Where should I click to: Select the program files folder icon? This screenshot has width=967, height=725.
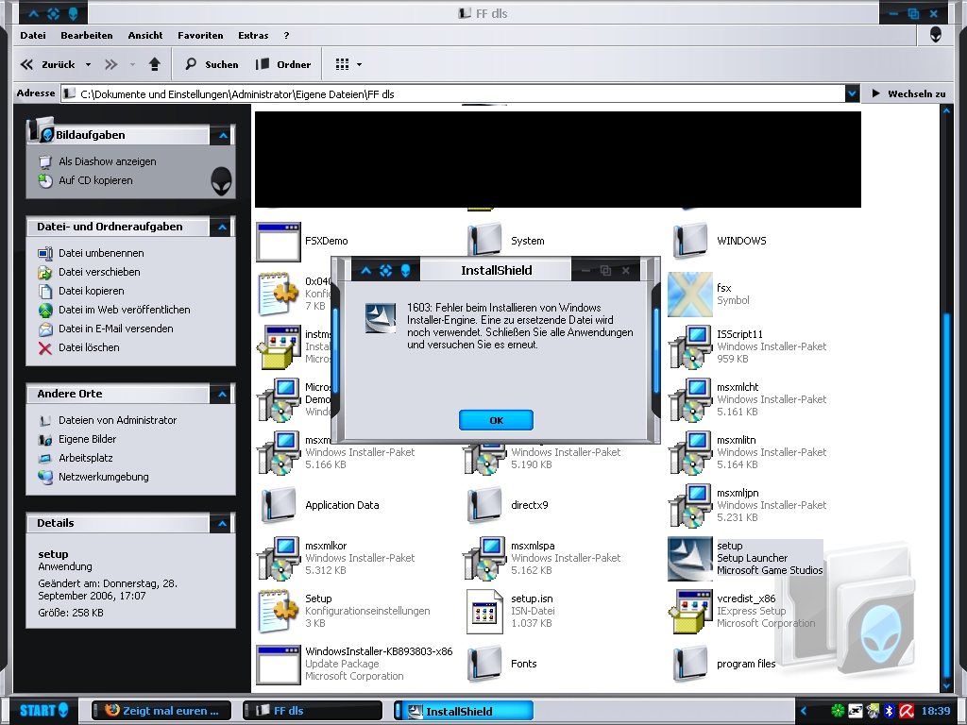click(x=690, y=664)
